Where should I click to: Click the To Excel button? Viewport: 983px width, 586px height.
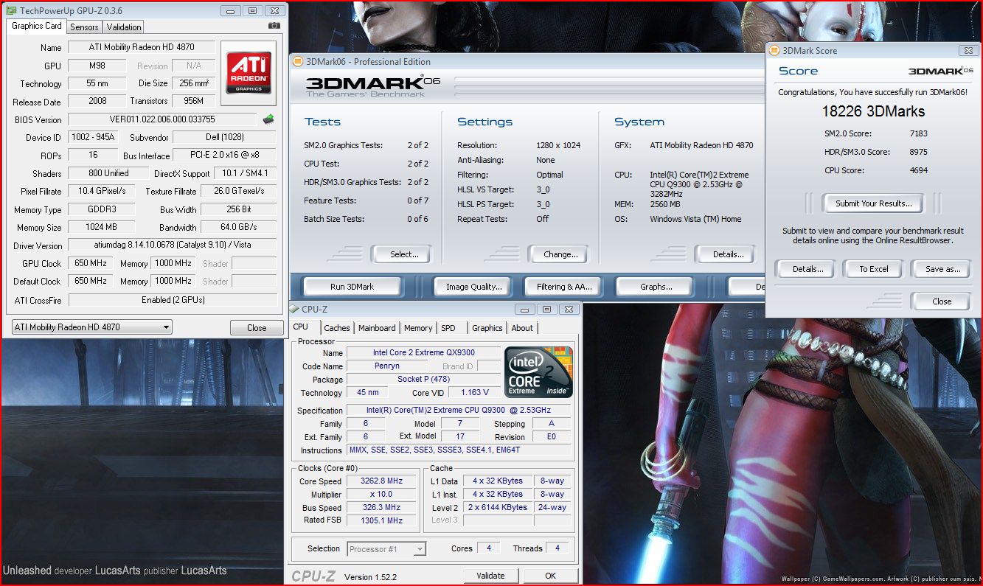pos(874,269)
